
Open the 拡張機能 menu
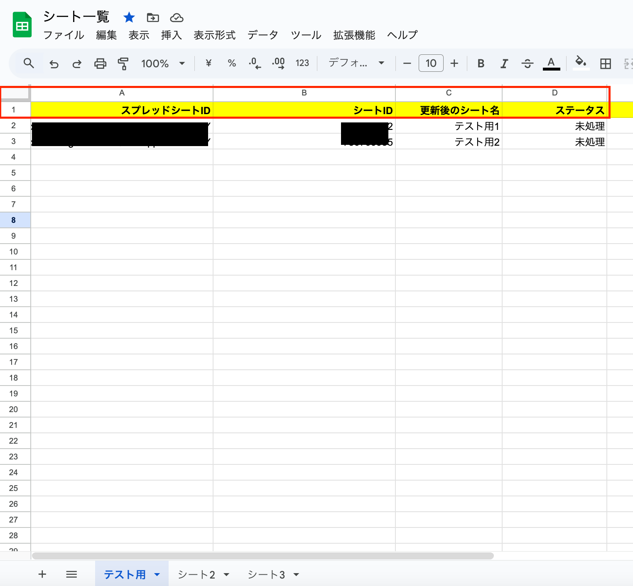354,35
